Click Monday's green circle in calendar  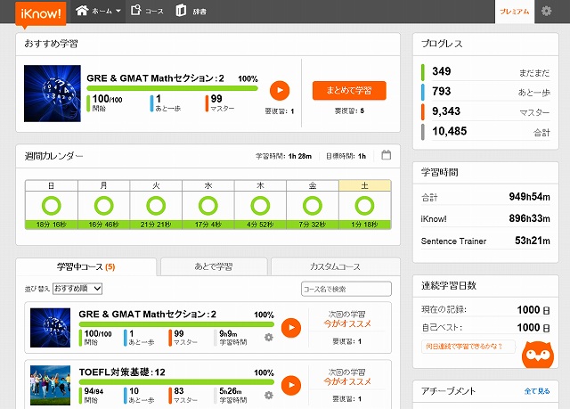[x=103, y=206]
